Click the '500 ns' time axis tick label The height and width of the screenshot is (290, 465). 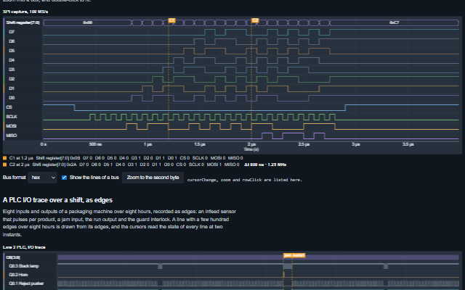pyautogui.click(x=95, y=144)
